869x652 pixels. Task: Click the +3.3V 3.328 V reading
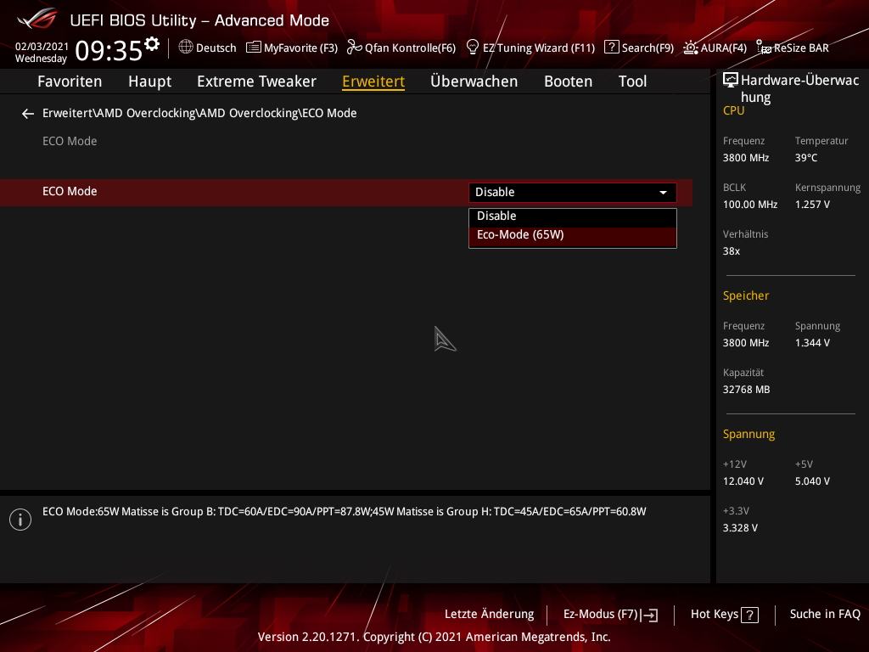[740, 528]
